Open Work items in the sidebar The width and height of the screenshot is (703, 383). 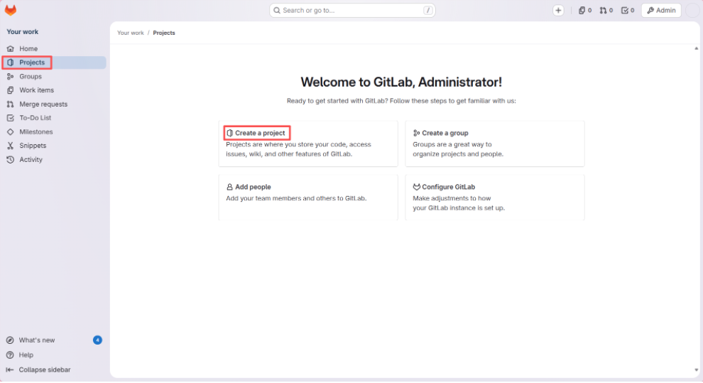(54, 90)
